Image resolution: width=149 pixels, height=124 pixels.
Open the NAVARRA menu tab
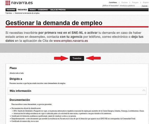[11, 10]
